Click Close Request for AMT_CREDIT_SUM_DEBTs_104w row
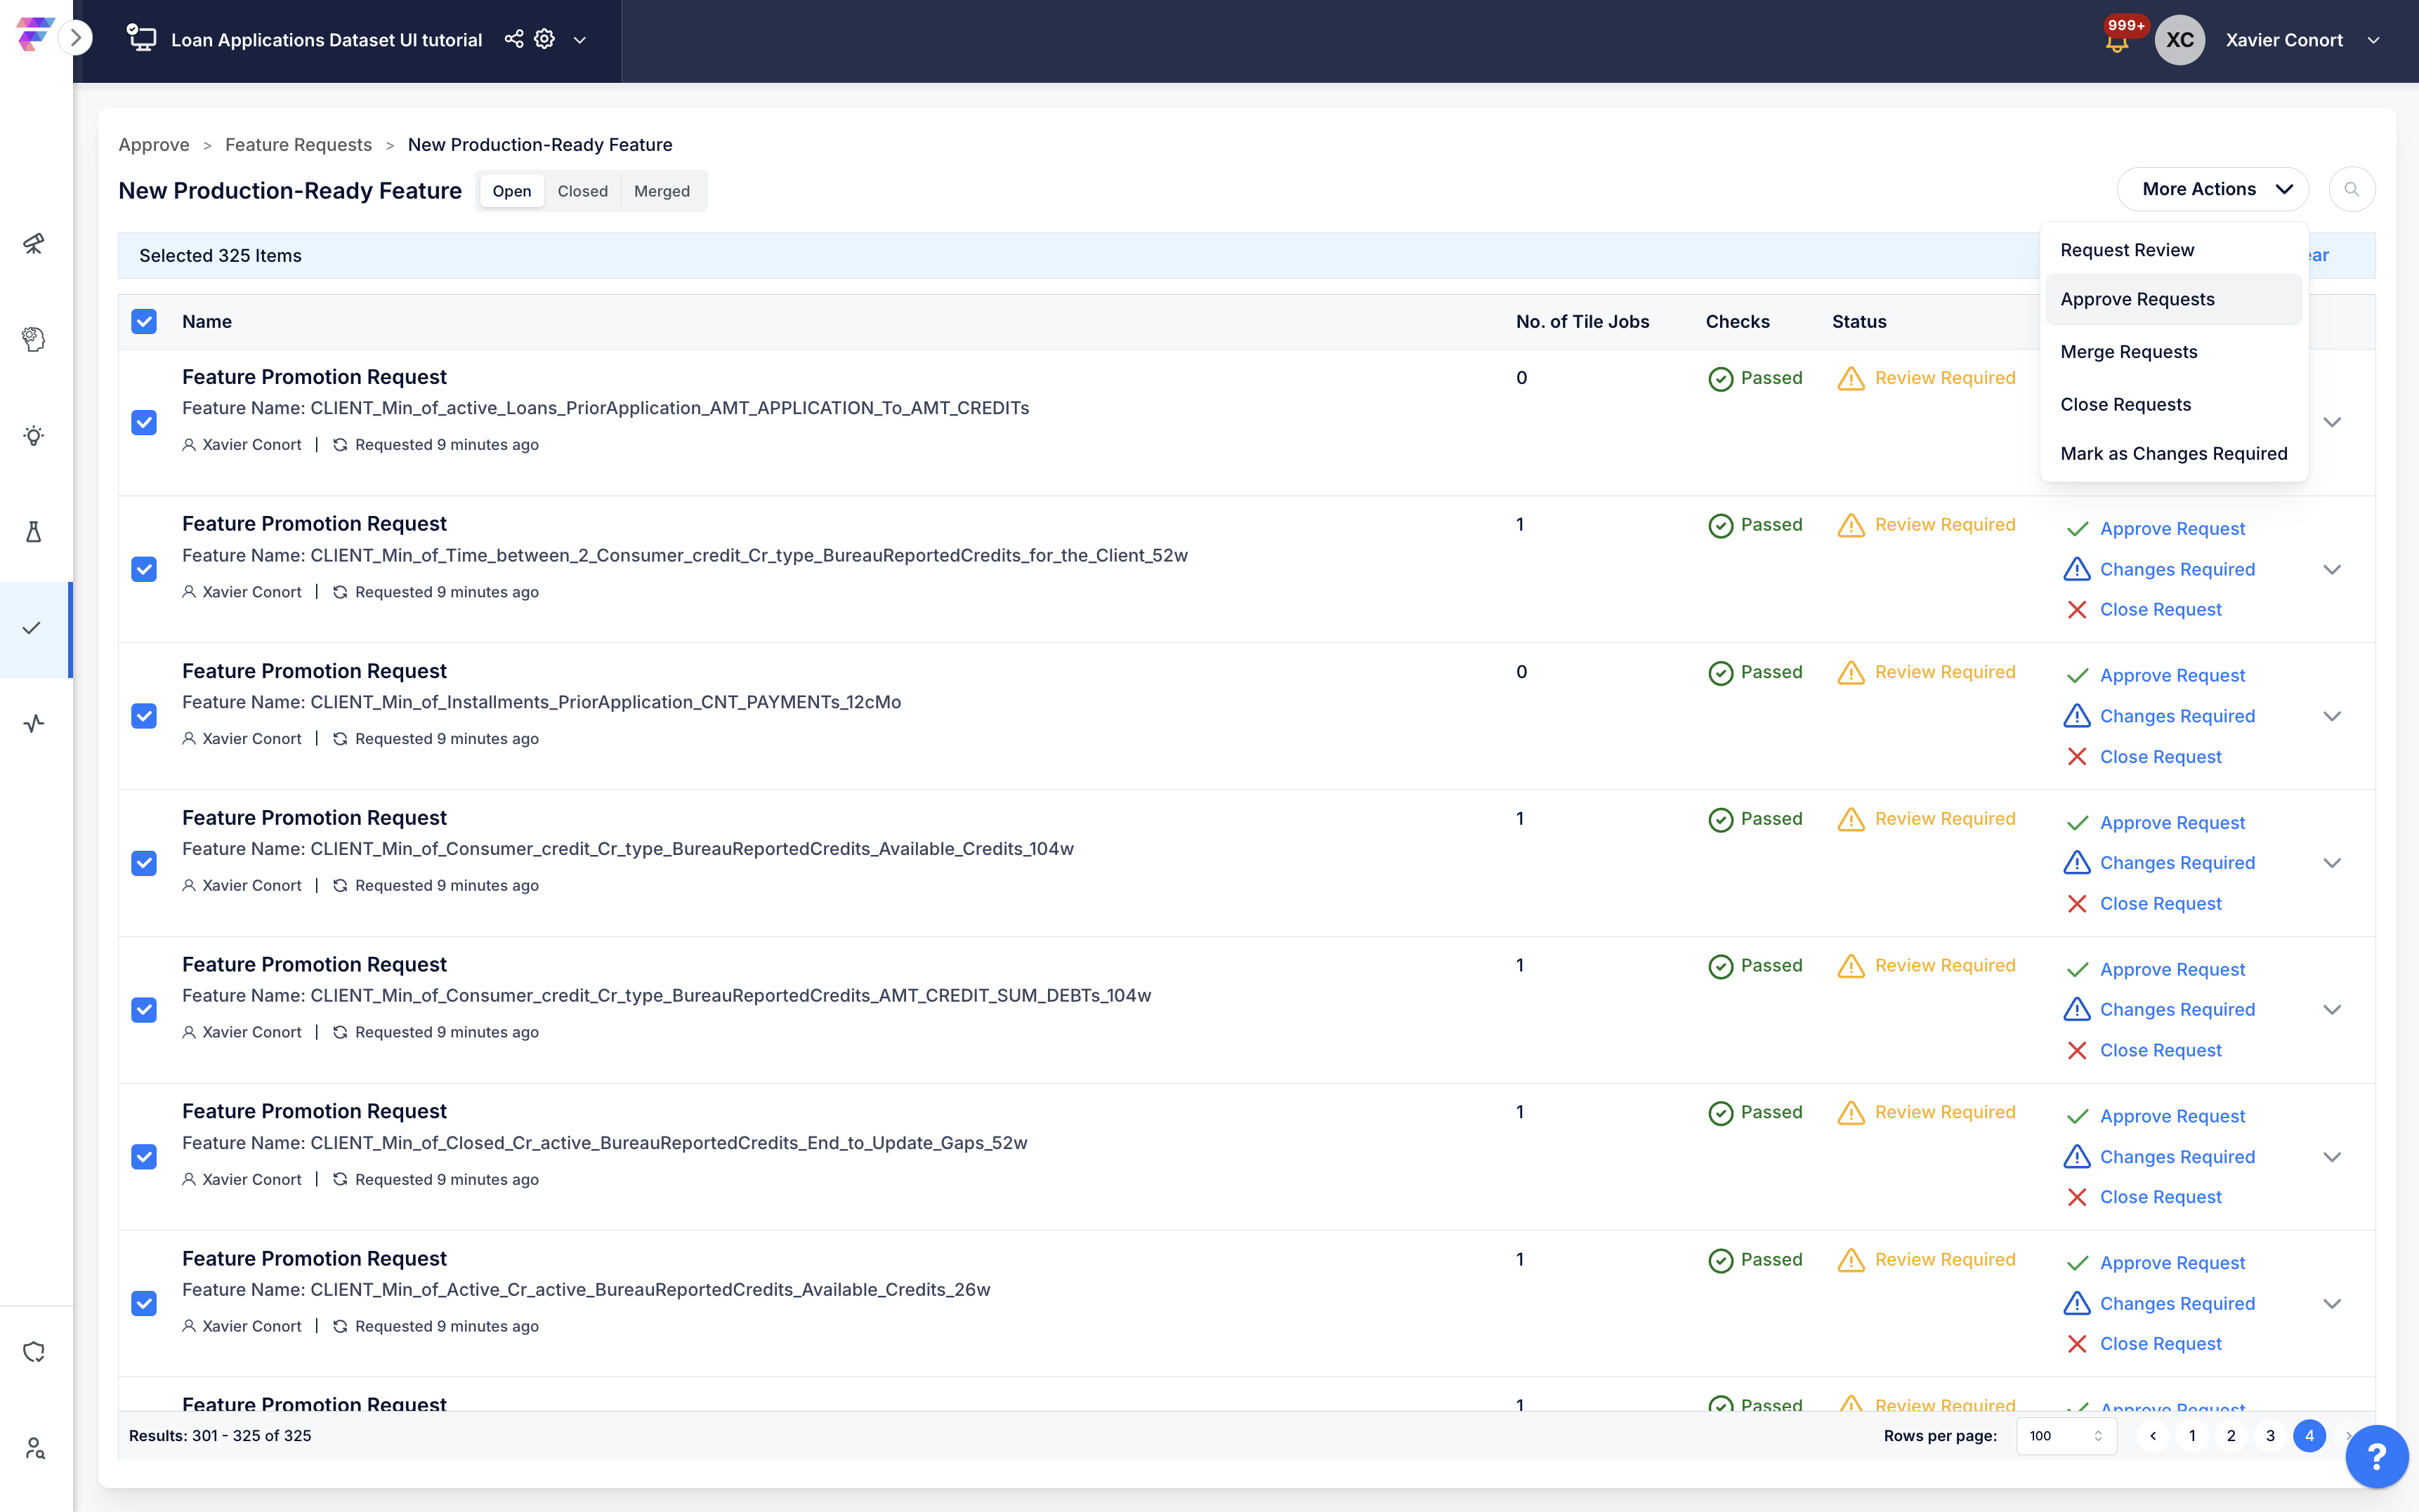Image resolution: width=2419 pixels, height=1512 pixels. [2160, 1050]
